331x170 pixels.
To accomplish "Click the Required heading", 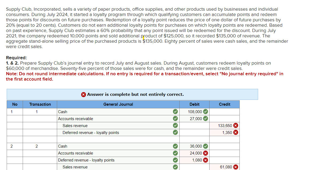I will [16, 58].
